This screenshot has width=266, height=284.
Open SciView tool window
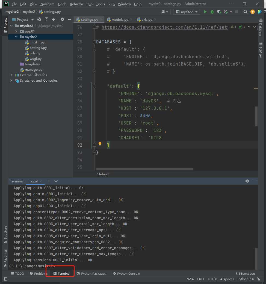(261, 50)
